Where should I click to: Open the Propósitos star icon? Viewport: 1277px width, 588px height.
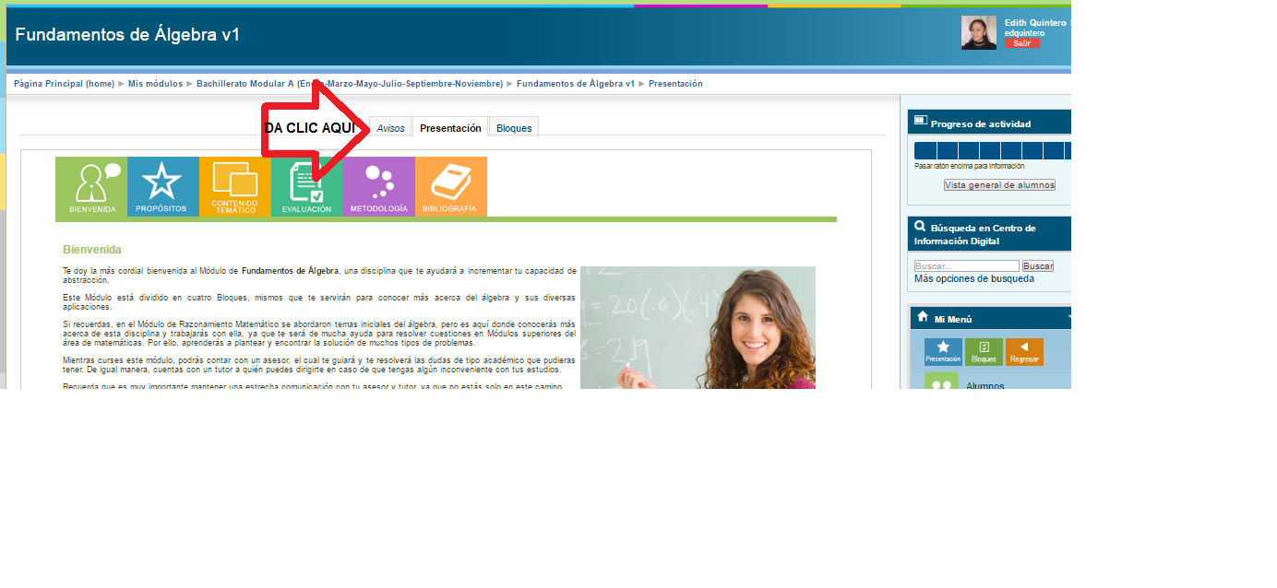(x=162, y=187)
